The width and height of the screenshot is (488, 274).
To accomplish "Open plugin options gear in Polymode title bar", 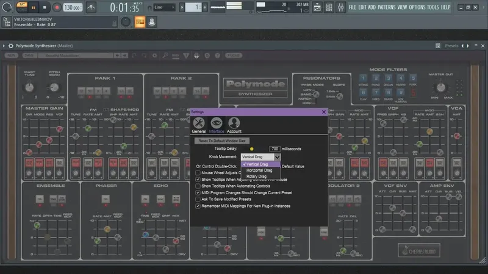I will [x=11, y=46].
